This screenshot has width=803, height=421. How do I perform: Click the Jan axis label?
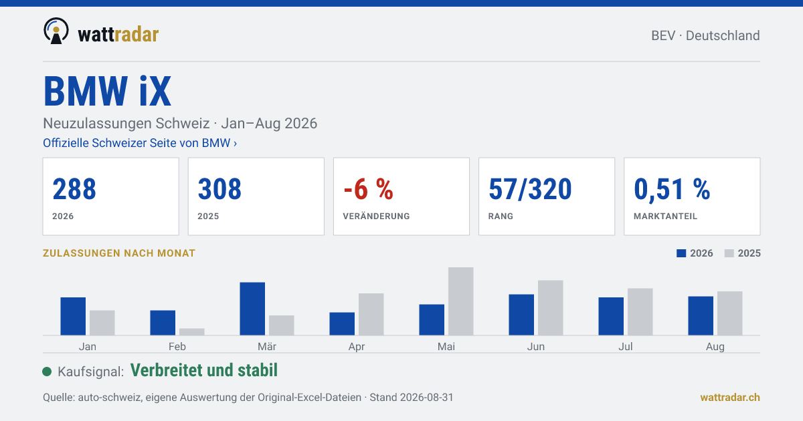click(88, 346)
